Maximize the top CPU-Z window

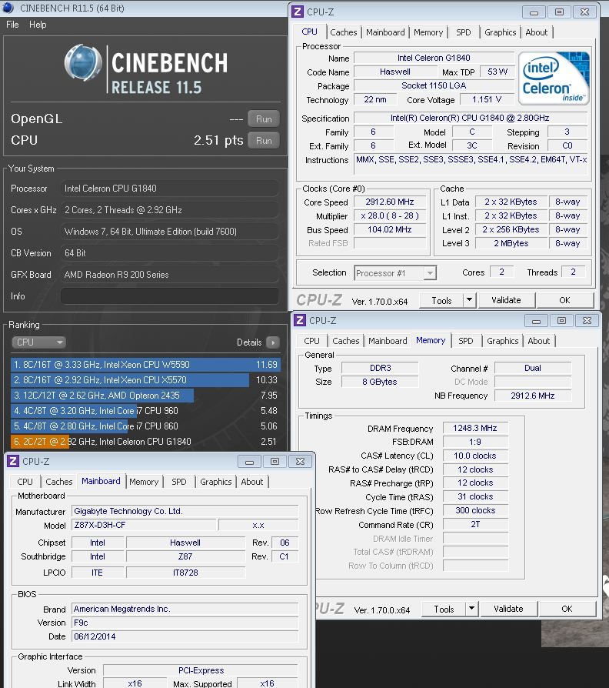560,12
